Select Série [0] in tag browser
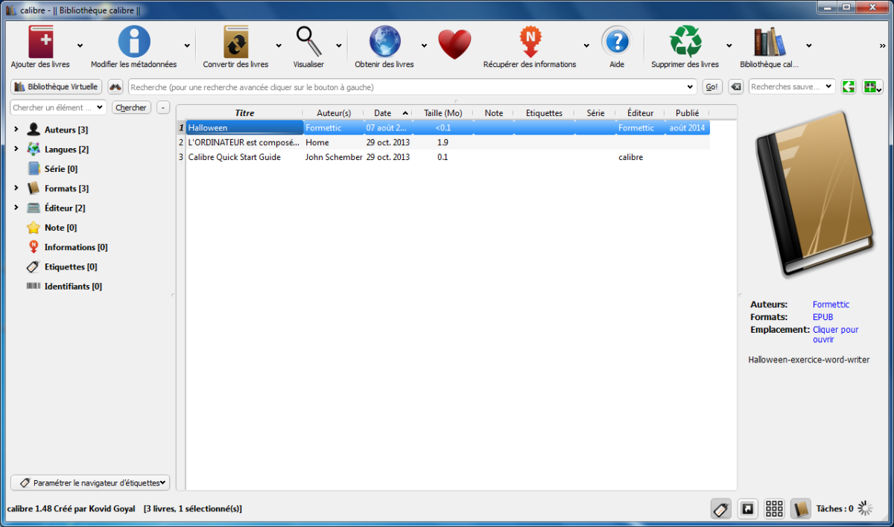Image resolution: width=894 pixels, height=527 pixels. click(x=52, y=169)
